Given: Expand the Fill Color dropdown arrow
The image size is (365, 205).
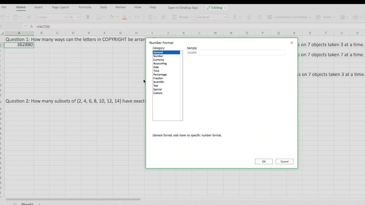Looking at the screenshot, I should coord(117,17).
